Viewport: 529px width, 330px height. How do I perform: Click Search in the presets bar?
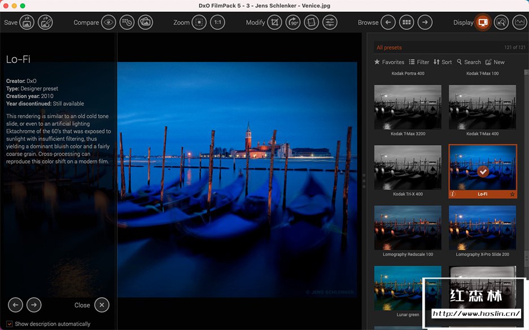pyautogui.click(x=469, y=62)
